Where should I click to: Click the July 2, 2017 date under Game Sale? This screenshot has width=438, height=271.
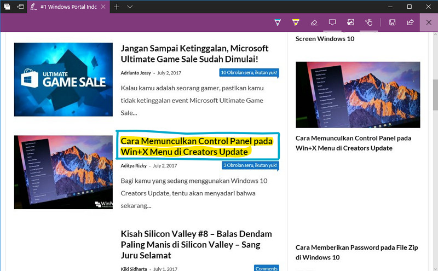169,73
